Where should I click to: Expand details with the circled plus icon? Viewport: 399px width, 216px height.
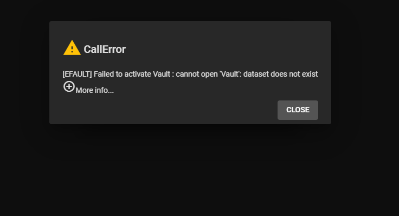(69, 87)
